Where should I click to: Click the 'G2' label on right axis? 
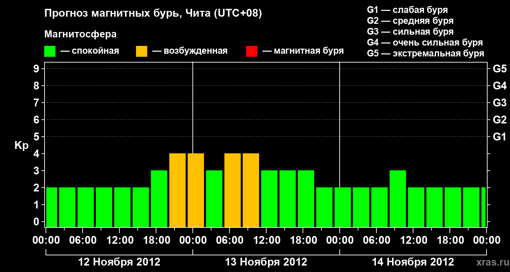(x=499, y=120)
